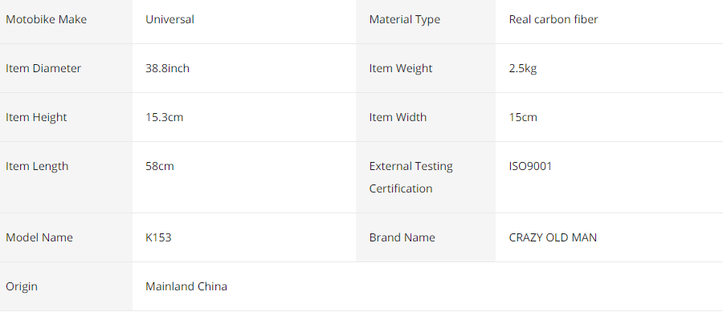Select the 38.8inch diameter value
Image resolution: width=723 pixels, height=316 pixels.
pos(167,68)
